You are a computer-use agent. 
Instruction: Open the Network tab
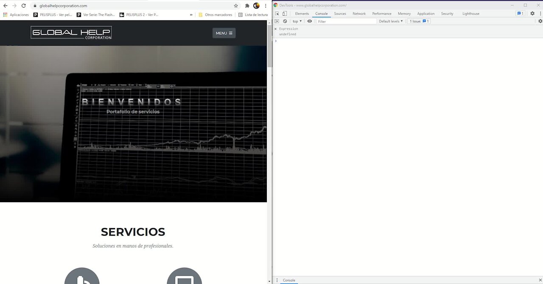(x=359, y=14)
